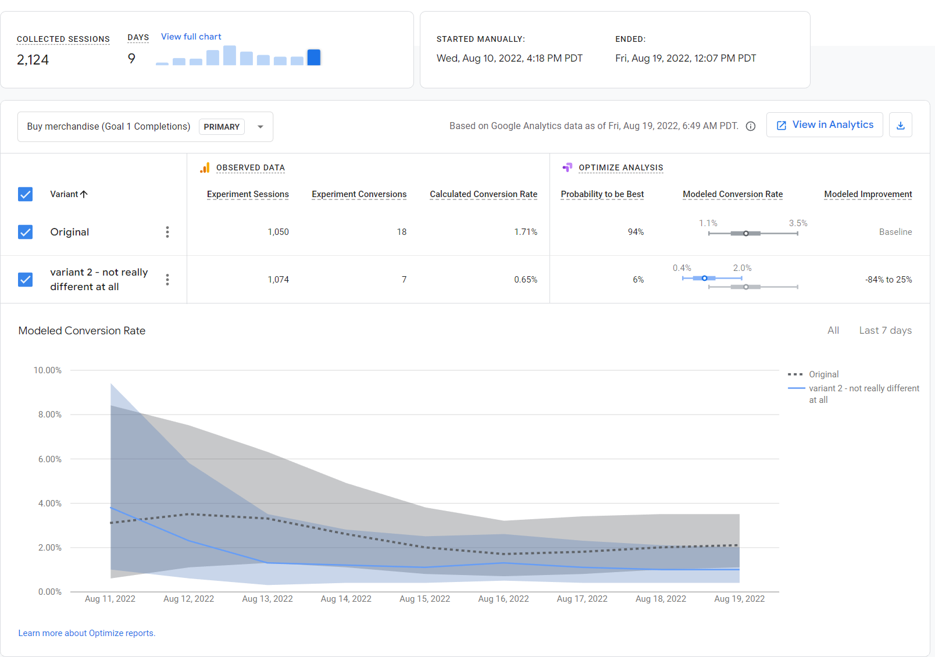Uncheck the Original variant checkbox
Screen dimensions: 935x657
pyautogui.click(x=26, y=232)
